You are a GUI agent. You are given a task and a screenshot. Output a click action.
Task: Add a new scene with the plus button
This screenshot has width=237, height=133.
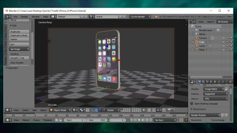pyautogui.click(x=120, y=17)
